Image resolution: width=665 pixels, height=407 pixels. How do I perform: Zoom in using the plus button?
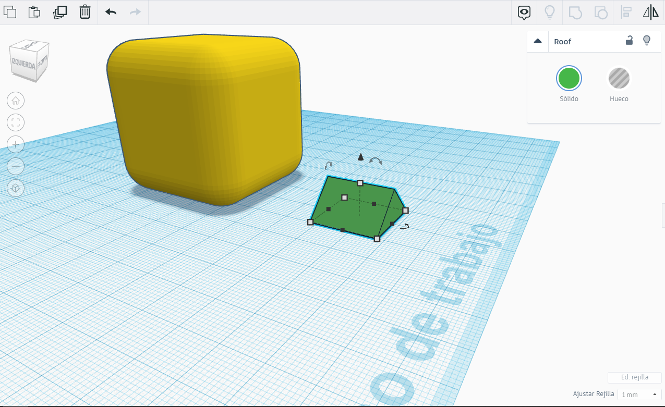(x=16, y=144)
